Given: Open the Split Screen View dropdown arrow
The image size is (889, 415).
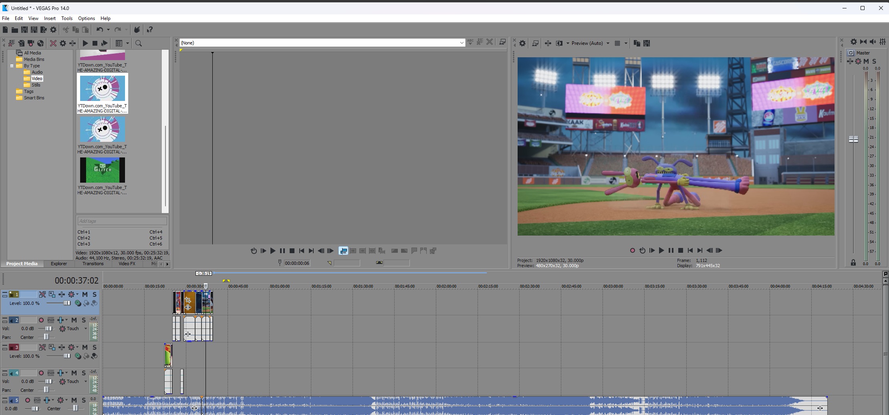Looking at the screenshot, I should click(x=568, y=43).
